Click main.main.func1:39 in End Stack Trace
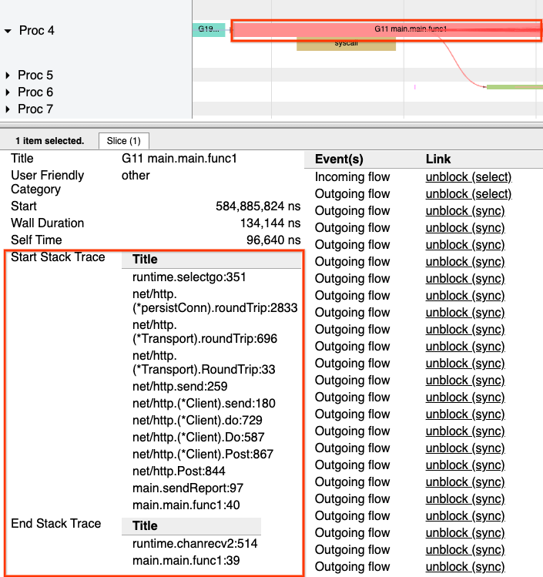This screenshot has height=577, width=543. pos(186,561)
